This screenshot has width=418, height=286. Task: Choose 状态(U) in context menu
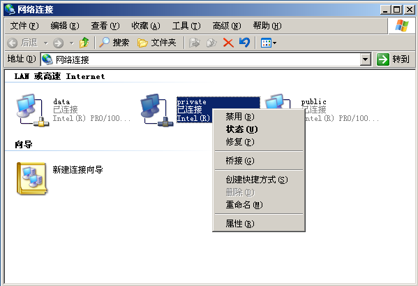(259, 129)
